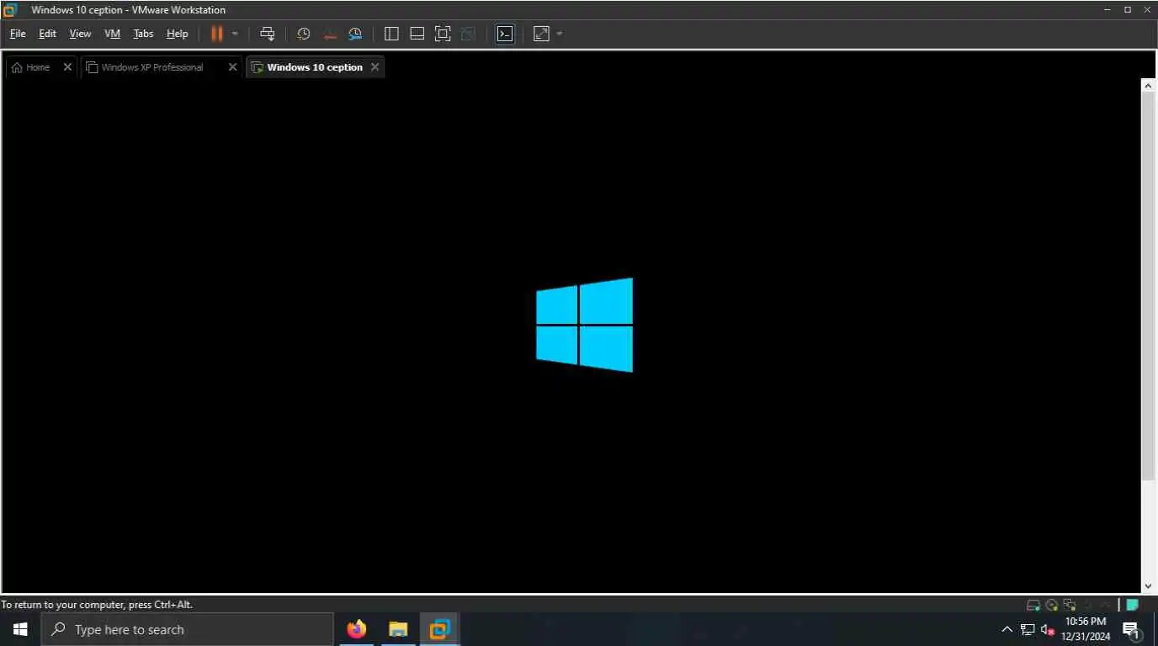Open the View menu

(x=80, y=34)
